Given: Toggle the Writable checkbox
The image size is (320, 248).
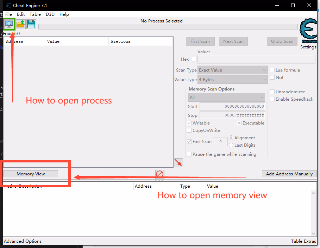Looking at the screenshot, I should pyautogui.click(x=189, y=123).
